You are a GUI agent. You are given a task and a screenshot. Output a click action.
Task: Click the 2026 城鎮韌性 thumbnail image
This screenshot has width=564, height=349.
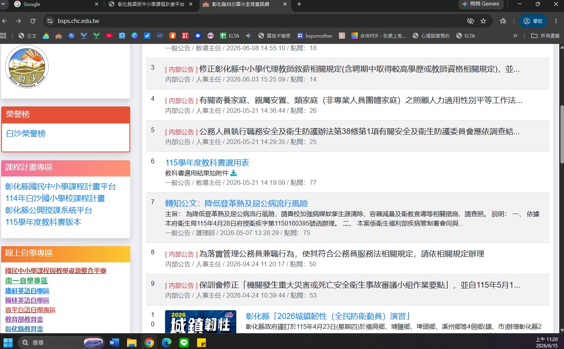201,322
